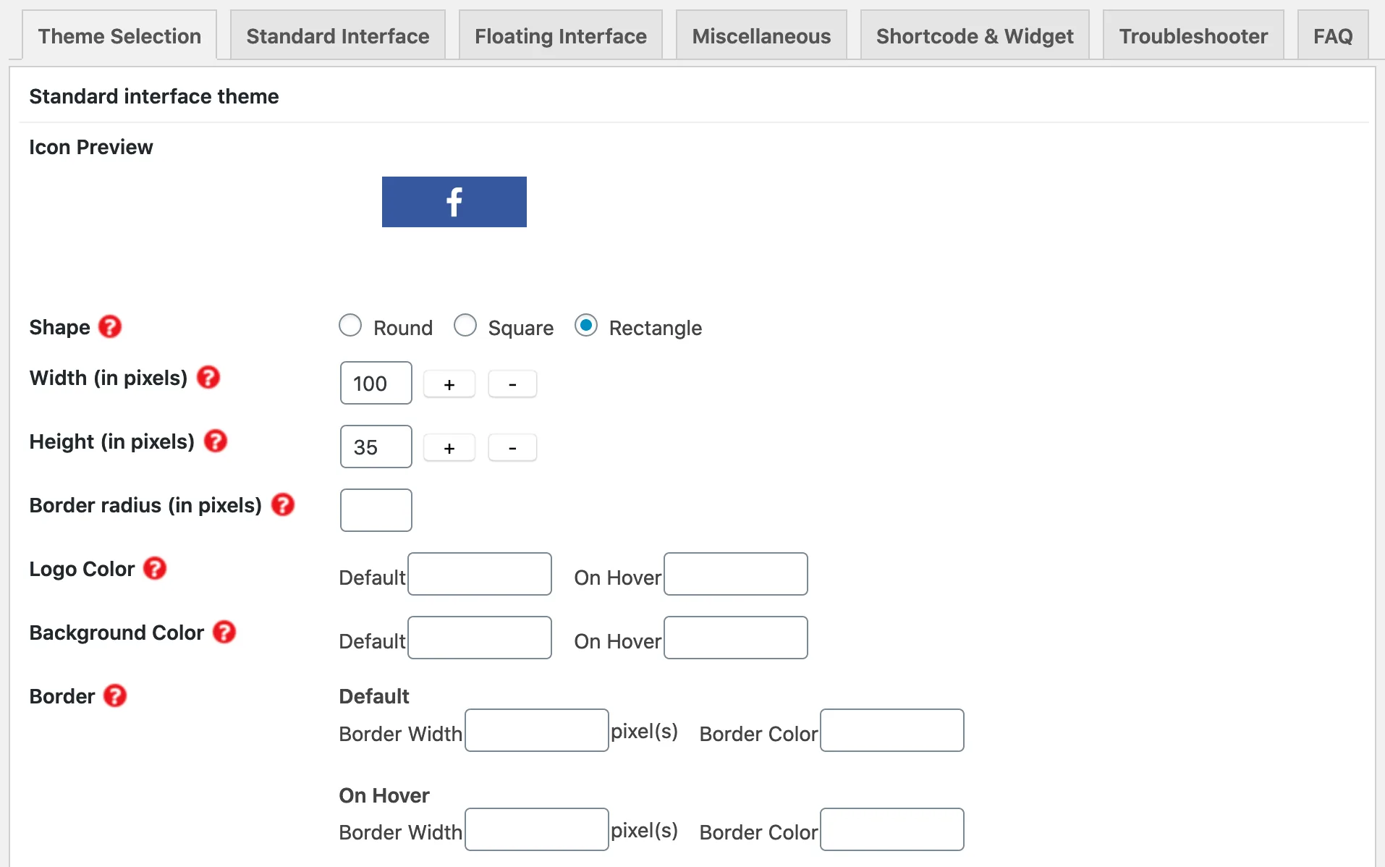Increase the height with the plus button
Image resolution: width=1385 pixels, height=867 pixels.
coord(449,447)
